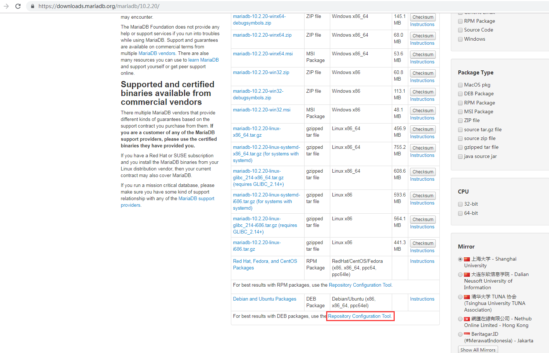Check source tar.gz file option
The image size is (549, 353).
point(460,130)
